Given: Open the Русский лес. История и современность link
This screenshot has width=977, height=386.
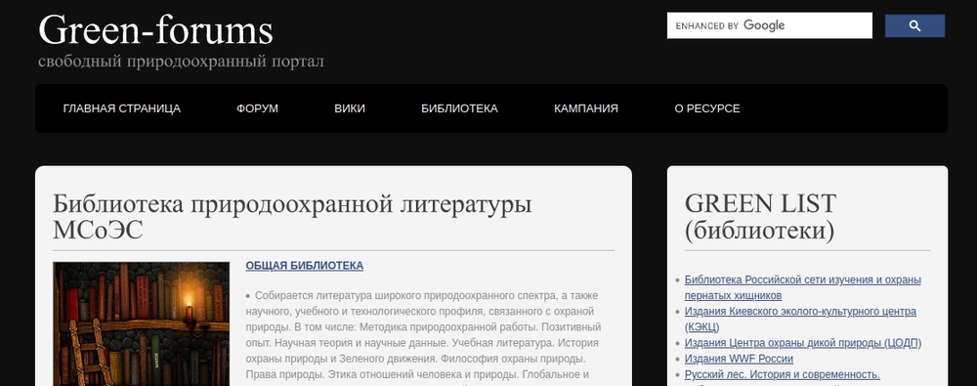Looking at the screenshot, I should click(x=782, y=374).
